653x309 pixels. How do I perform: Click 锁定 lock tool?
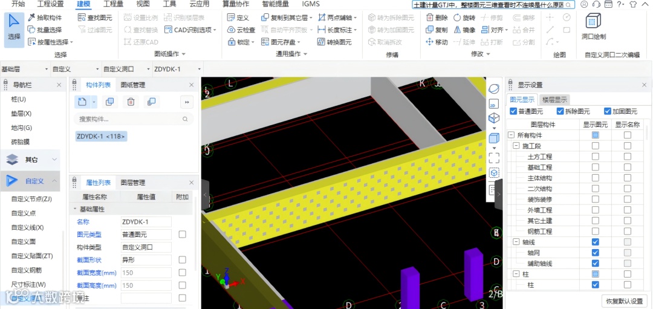[241, 42]
